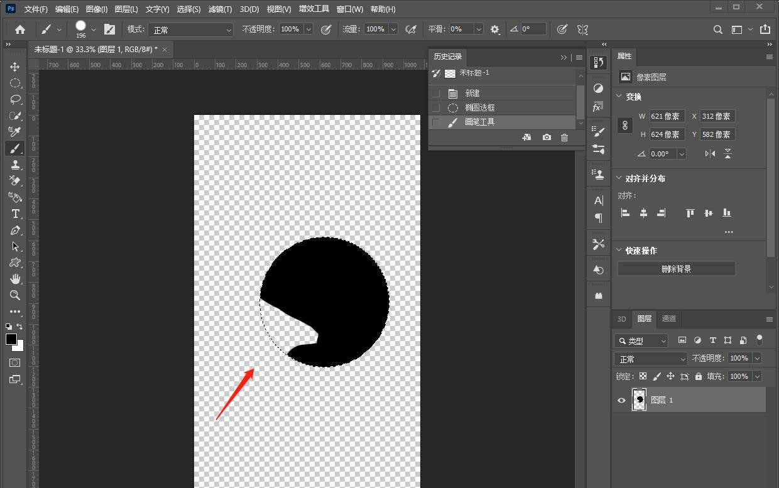Create new snapshot camera icon in History

[547, 137]
